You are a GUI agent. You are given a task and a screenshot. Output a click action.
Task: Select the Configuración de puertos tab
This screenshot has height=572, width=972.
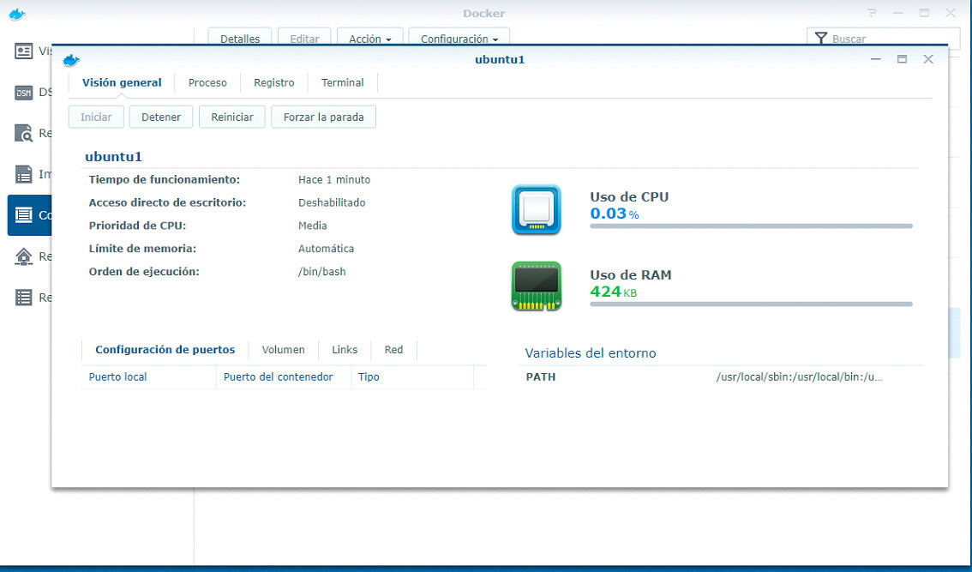point(165,349)
